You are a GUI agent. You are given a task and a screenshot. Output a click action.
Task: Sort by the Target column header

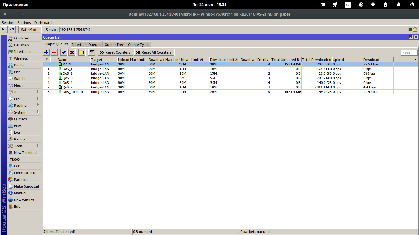pos(104,59)
